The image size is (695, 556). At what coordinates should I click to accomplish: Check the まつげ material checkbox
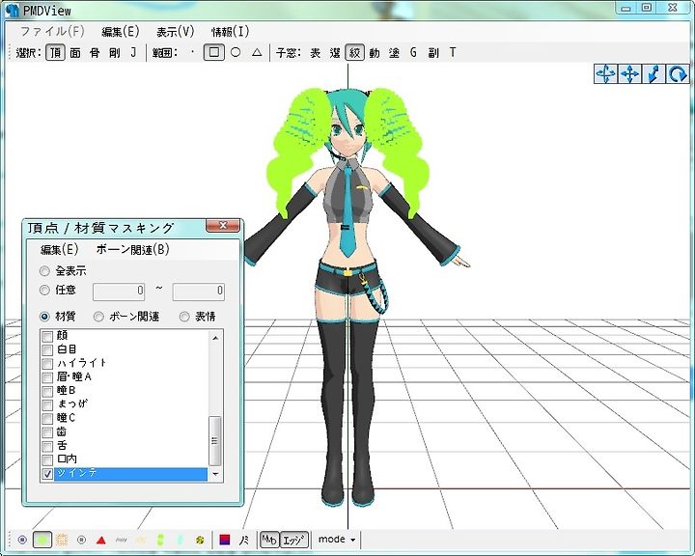point(47,404)
